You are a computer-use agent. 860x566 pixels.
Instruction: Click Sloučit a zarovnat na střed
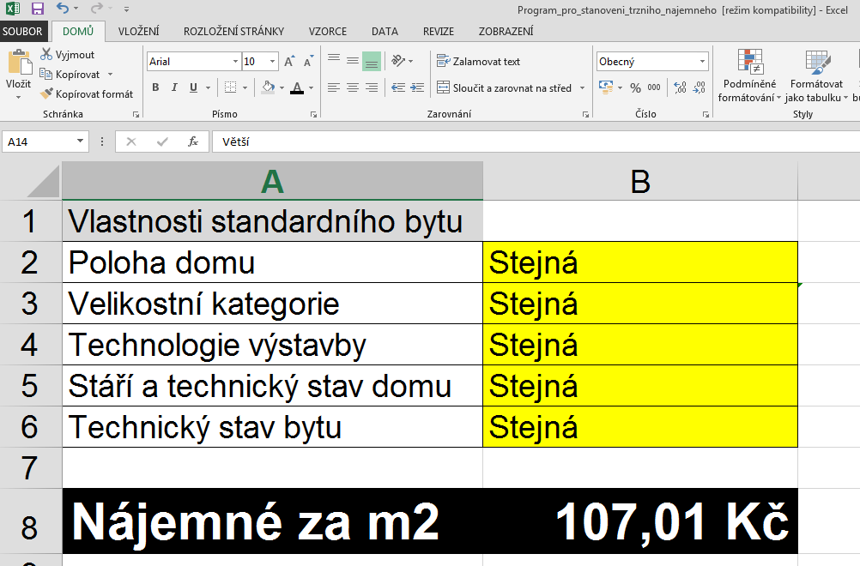504,87
